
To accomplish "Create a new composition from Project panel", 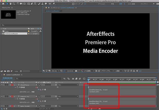I will click(8, 71).
